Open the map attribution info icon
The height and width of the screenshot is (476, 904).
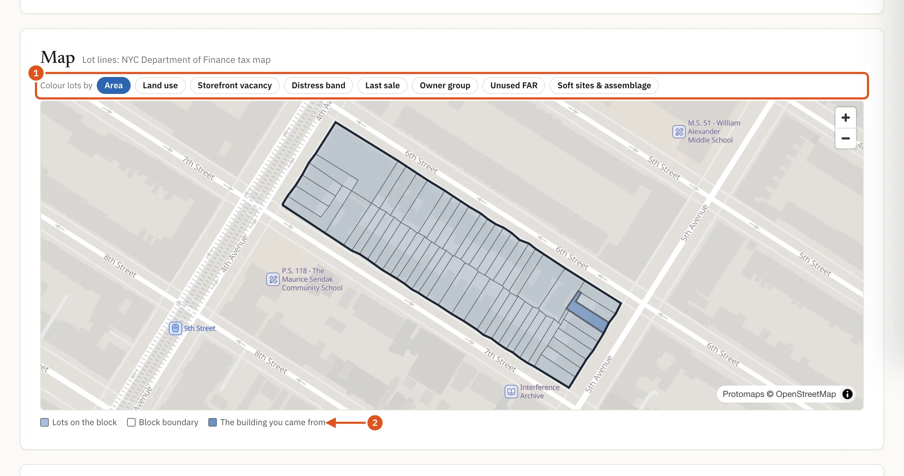tap(847, 394)
